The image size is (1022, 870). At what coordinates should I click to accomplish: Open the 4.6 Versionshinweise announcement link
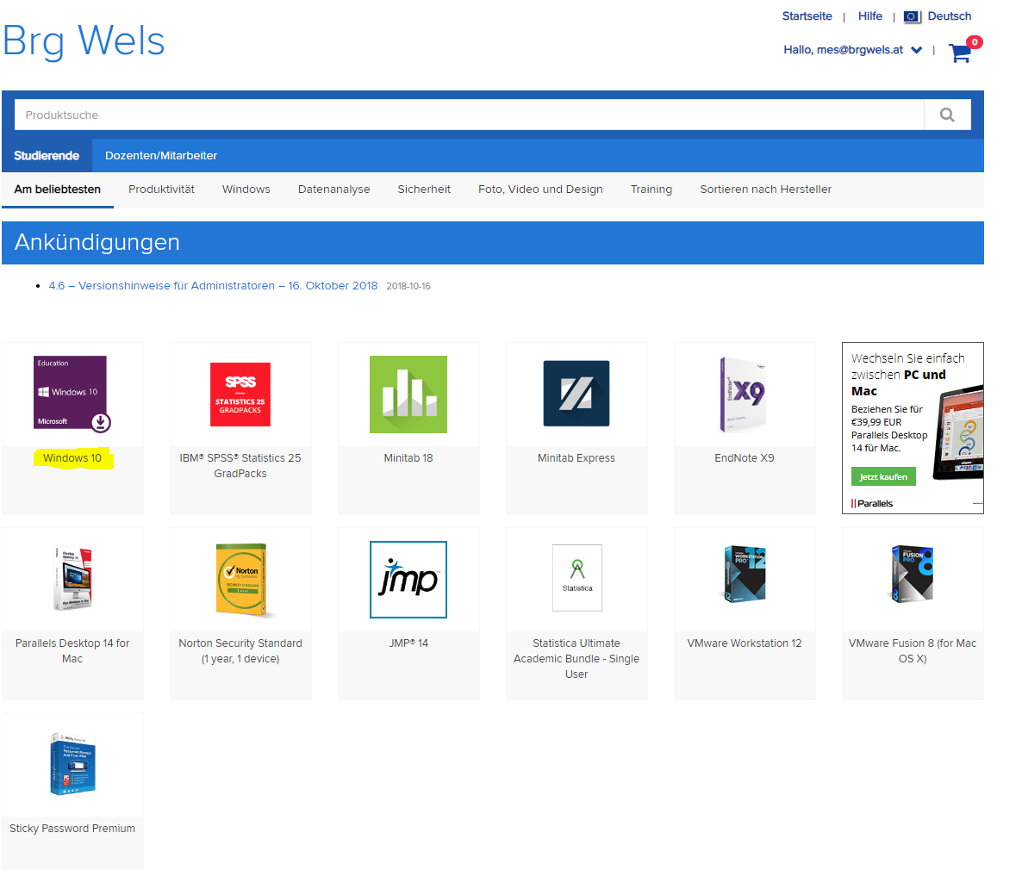(x=213, y=286)
